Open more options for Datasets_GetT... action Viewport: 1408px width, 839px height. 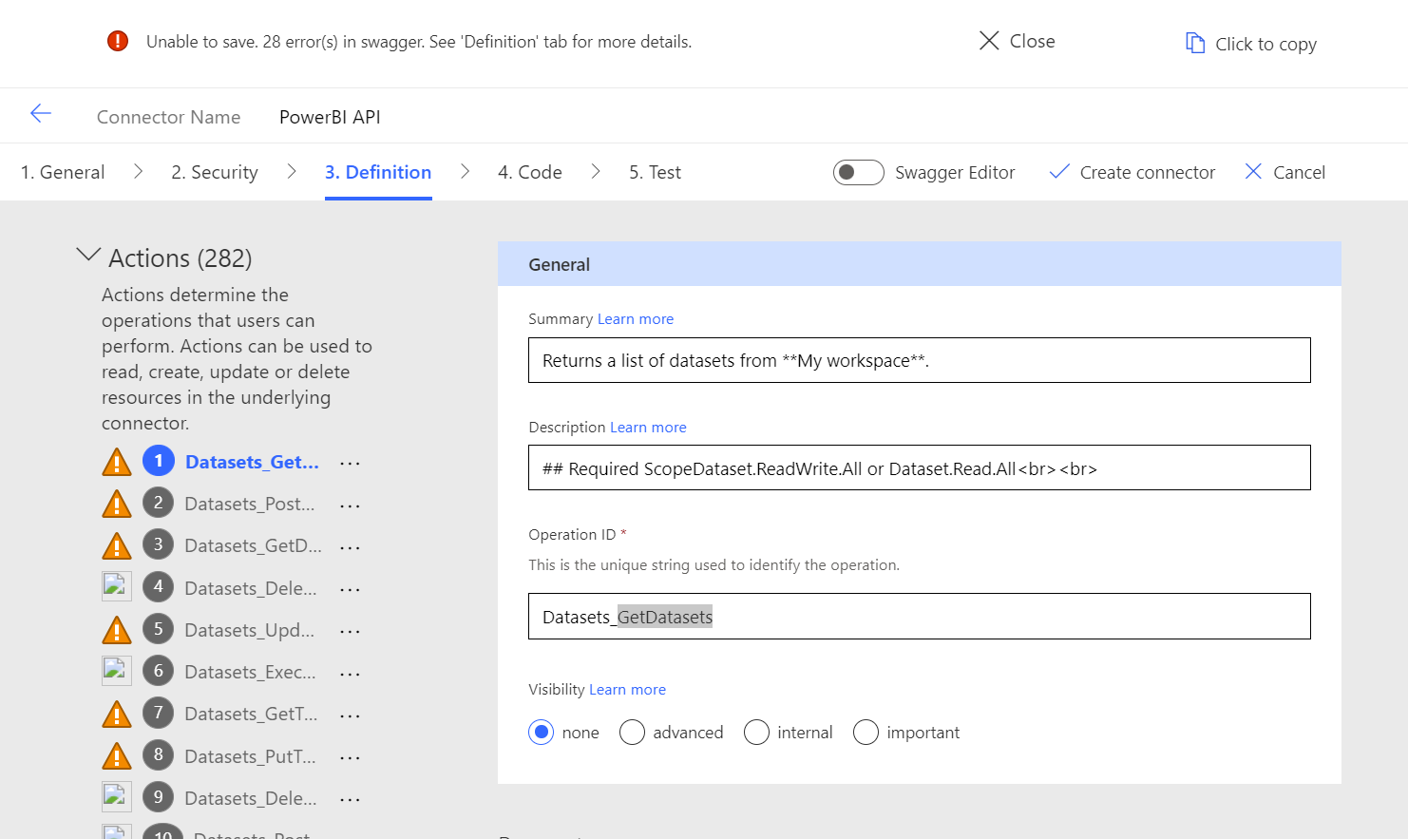(x=351, y=715)
